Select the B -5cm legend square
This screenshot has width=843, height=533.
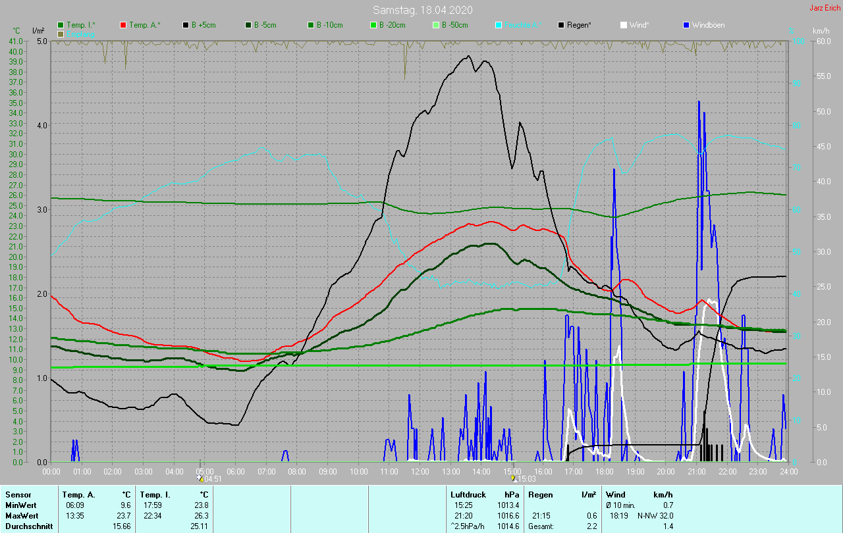pyautogui.click(x=248, y=25)
